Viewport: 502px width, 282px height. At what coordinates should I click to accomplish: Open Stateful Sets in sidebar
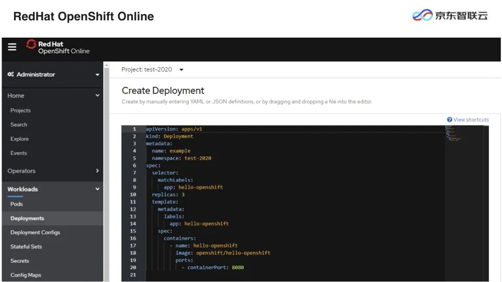(26, 246)
